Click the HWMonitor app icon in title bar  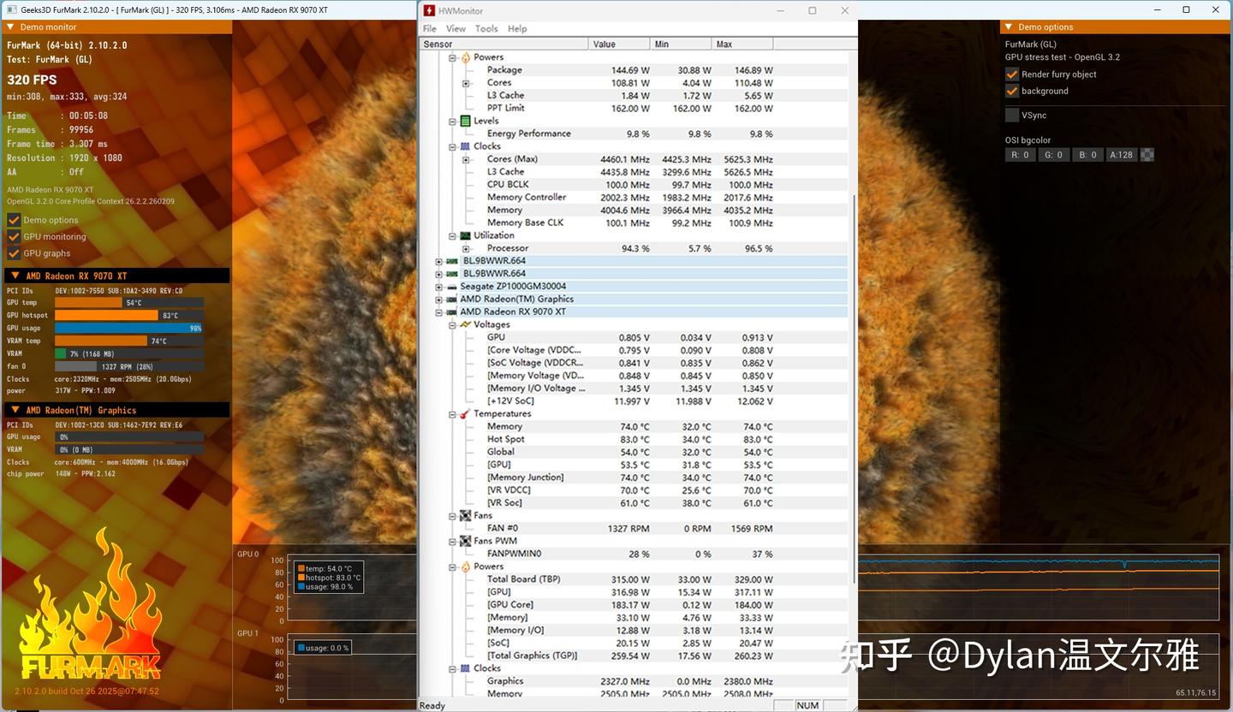coord(429,10)
